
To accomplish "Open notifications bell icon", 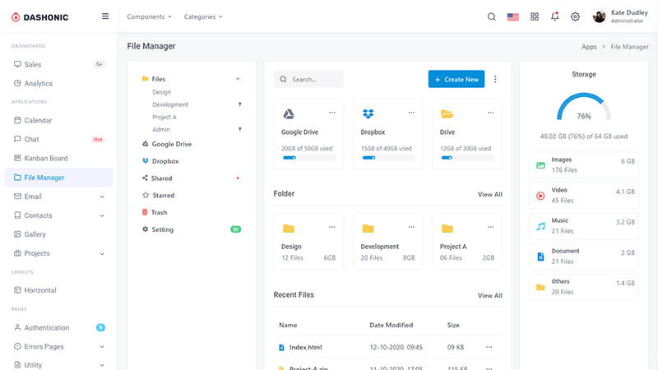I will 554,16.
